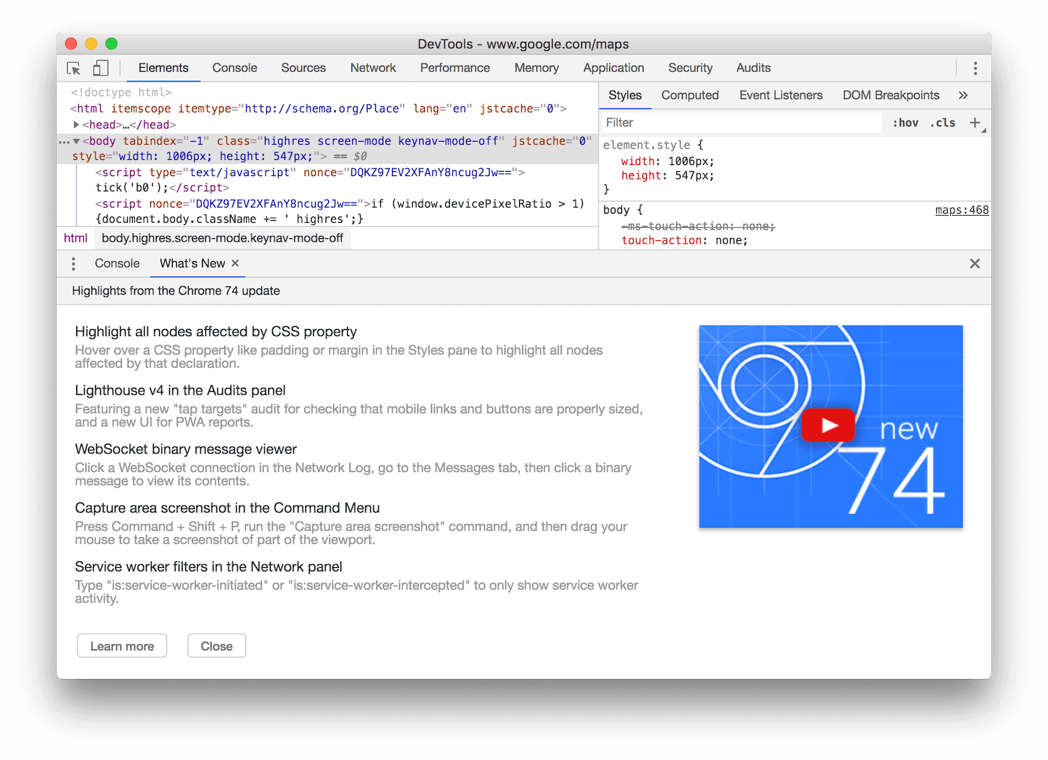Add a new style rule with the plus icon
This screenshot has height=760, width=1048.
[975, 122]
